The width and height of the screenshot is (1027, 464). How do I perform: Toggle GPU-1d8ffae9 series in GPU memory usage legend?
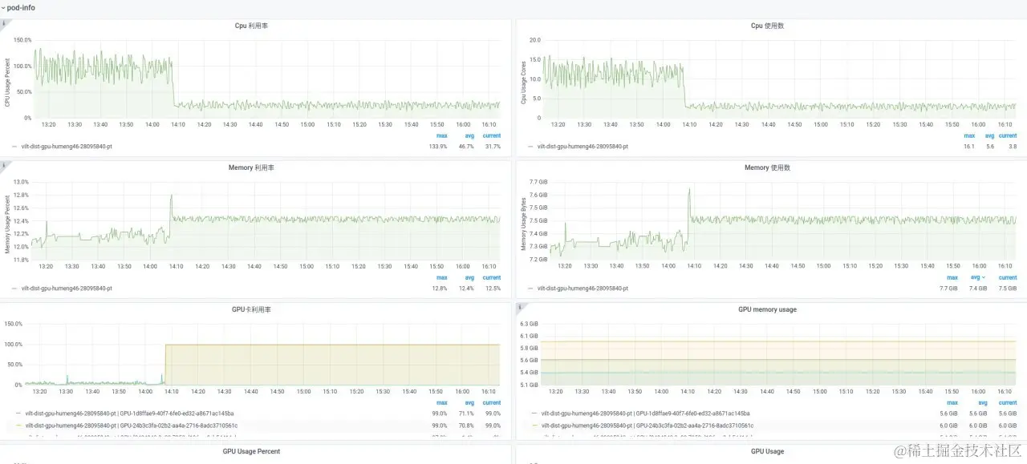pyautogui.click(x=646, y=414)
